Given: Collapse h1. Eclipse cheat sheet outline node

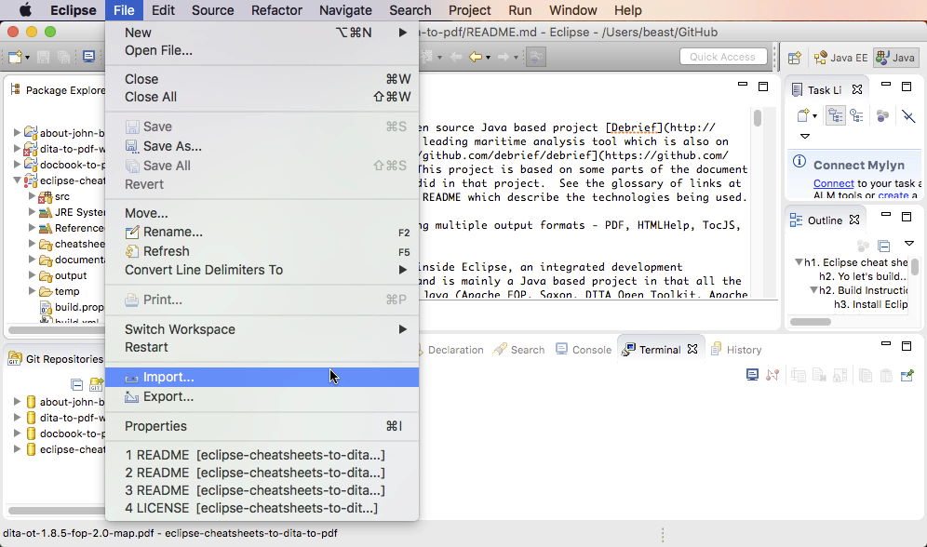Looking at the screenshot, I should [799, 261].
